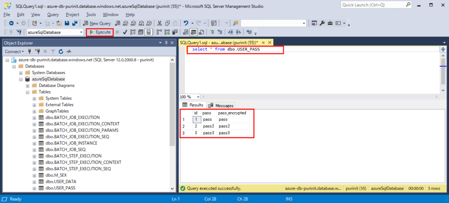Viewport: 449px width, 203px height.
Task: Click the Object Explorer connect plug icon
Action: pyautogui.click(x=30, y=52)
